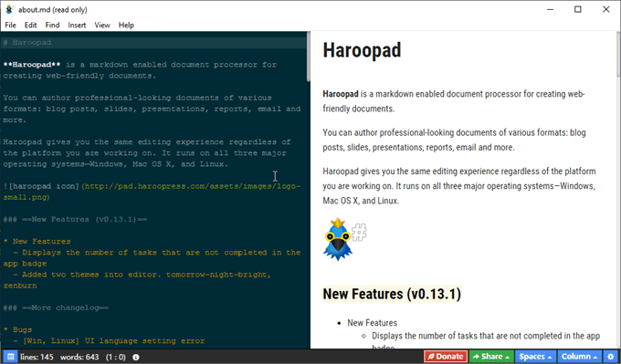Open the Edit menu

tap(30, 25)
